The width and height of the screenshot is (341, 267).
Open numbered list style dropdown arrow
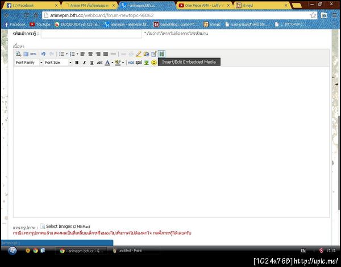(x=77, y=54)
